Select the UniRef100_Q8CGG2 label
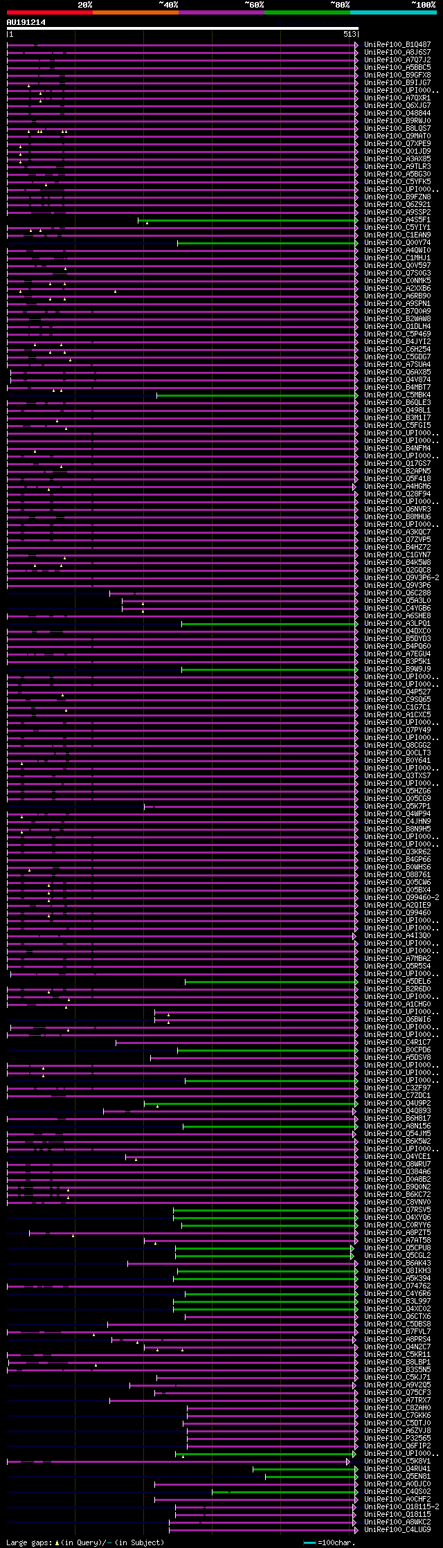This screenshot has height=1548, width=443. point(397,745)
